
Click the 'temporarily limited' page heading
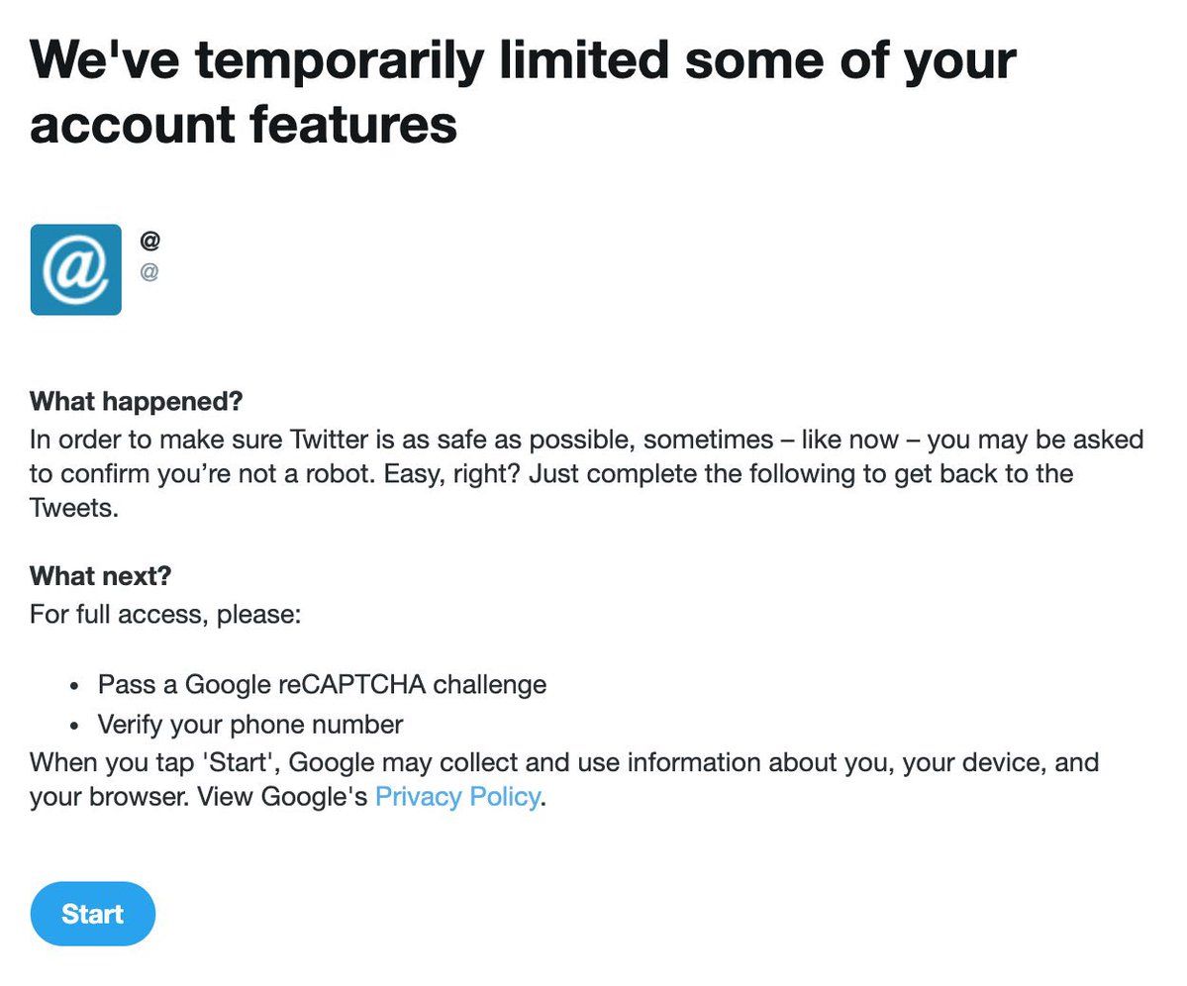[x=523, y=92]
